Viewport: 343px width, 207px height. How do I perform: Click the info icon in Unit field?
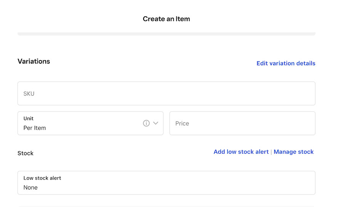pos(146,123)
